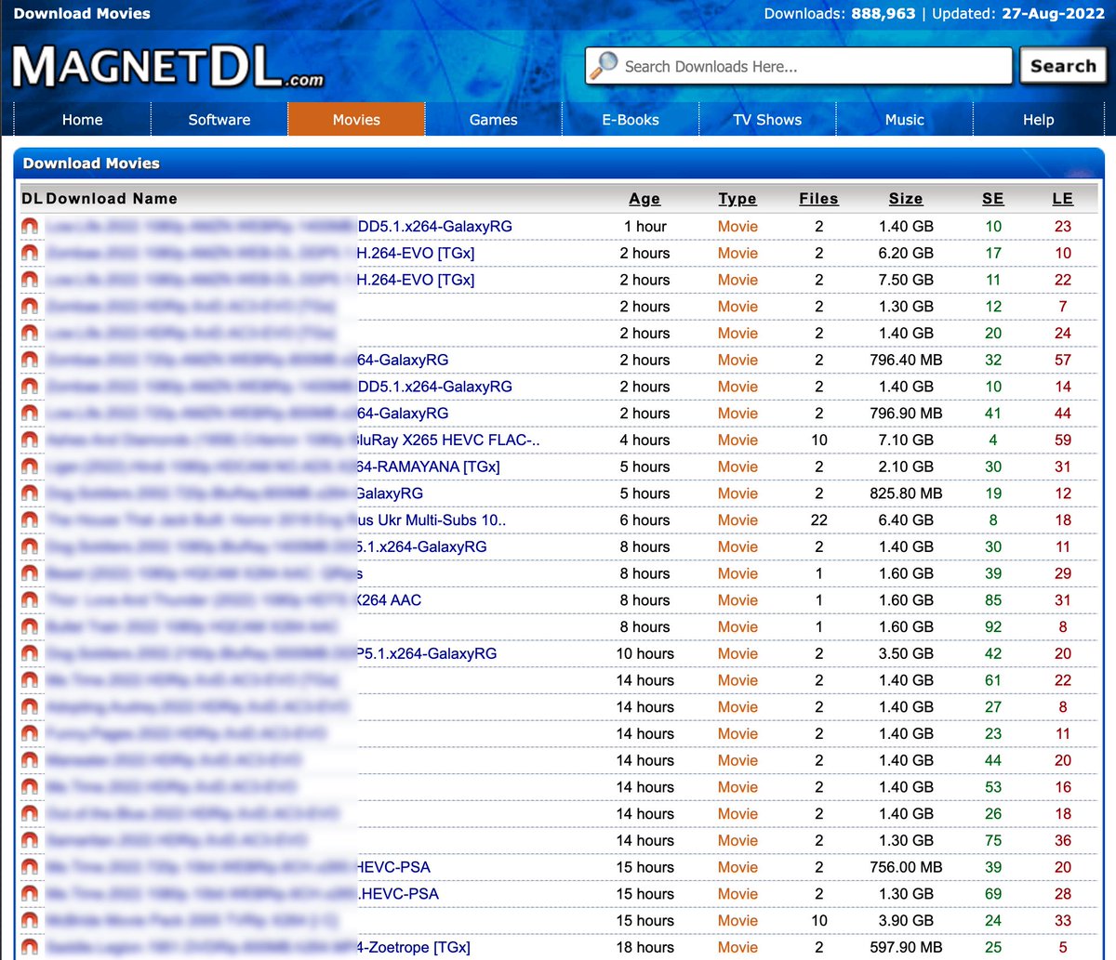The height and width of the screenshot is (960, 1116).
Task: Open the Home menu item
Action: click(83, 120)
